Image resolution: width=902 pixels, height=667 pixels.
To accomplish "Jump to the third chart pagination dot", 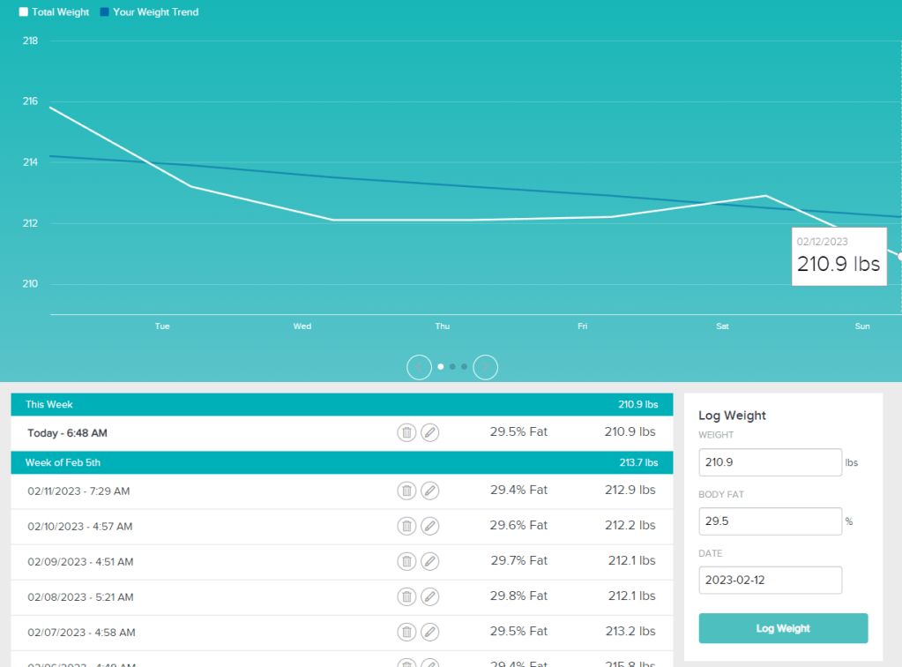I will coord(464,367).
